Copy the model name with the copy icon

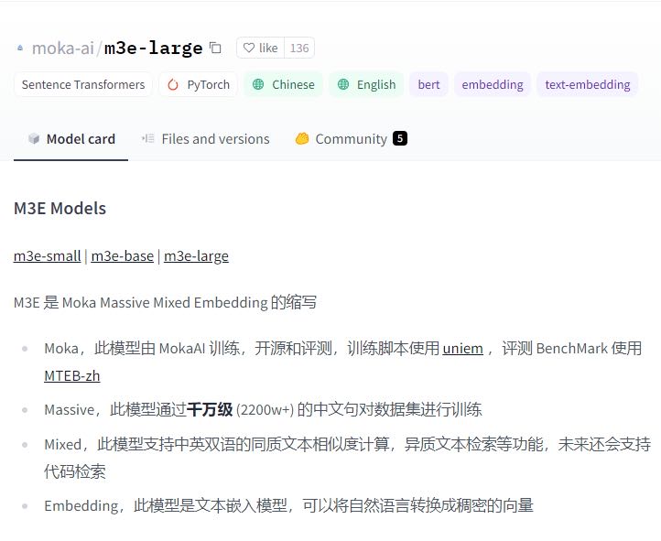pyautogui.click(x=215, y=48)
